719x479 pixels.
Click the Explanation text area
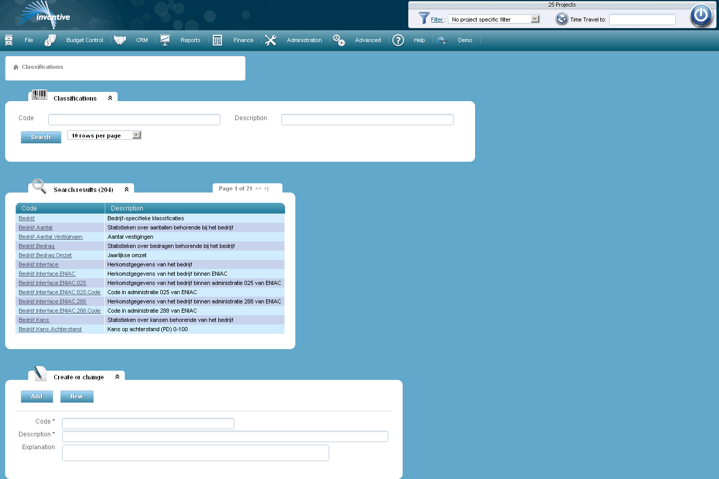pyautogui.click(x=196, y=453)
